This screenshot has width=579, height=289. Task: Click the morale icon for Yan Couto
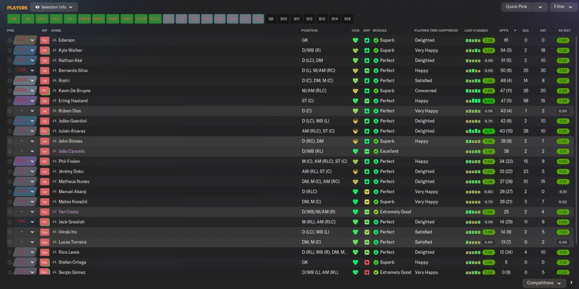tap(376, 212)
